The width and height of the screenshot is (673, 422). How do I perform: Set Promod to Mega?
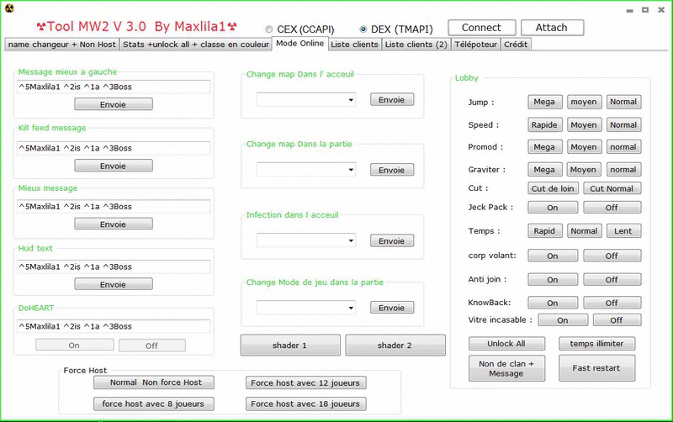pyautogui.click(x=544, y=147)
